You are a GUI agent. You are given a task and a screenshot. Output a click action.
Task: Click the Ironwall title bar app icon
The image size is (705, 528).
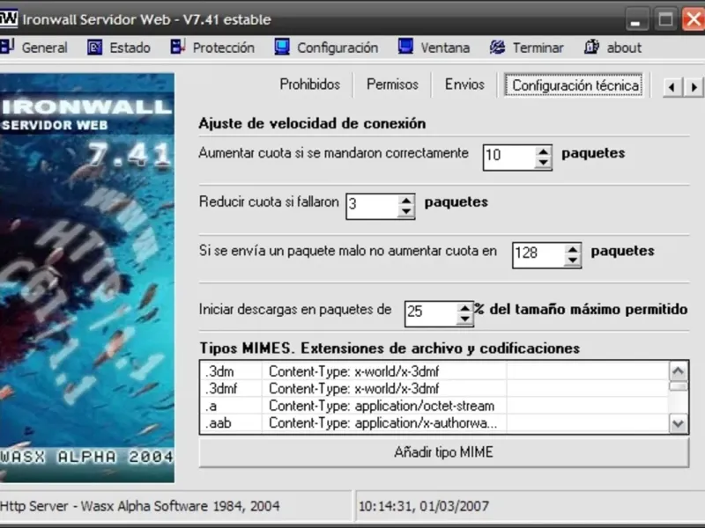click(x=9, y=19)
